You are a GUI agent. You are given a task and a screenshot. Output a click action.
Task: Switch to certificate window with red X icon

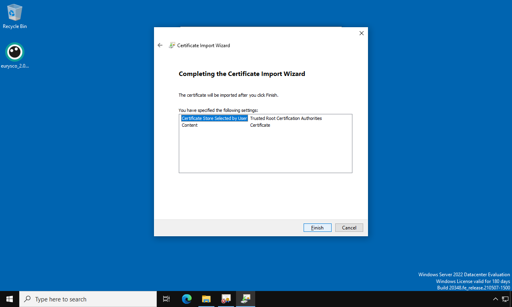point(226,299)
